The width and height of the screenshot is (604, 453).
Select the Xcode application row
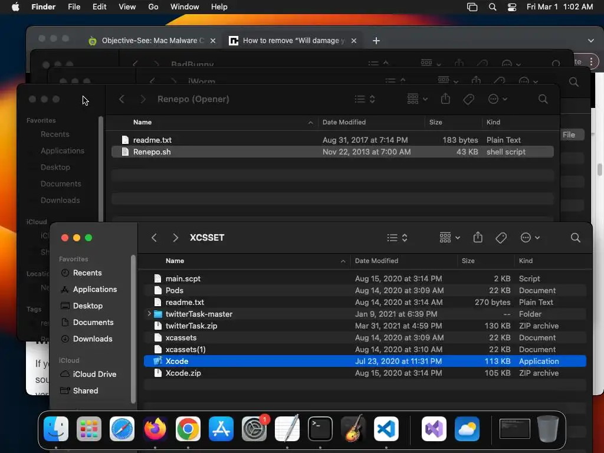(365, 361)
